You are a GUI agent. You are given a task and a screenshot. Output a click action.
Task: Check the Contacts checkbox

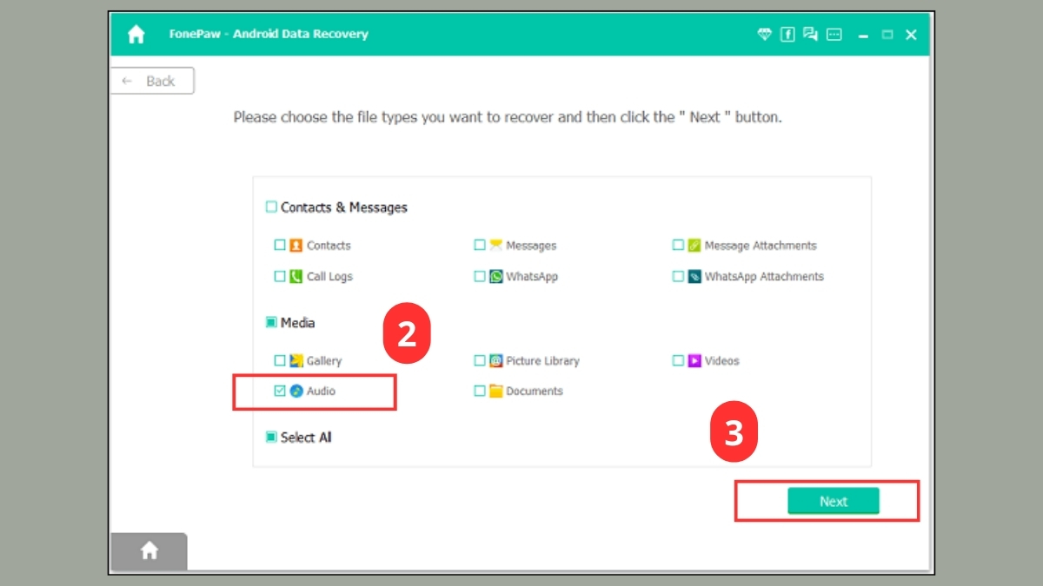coord(280,246)
